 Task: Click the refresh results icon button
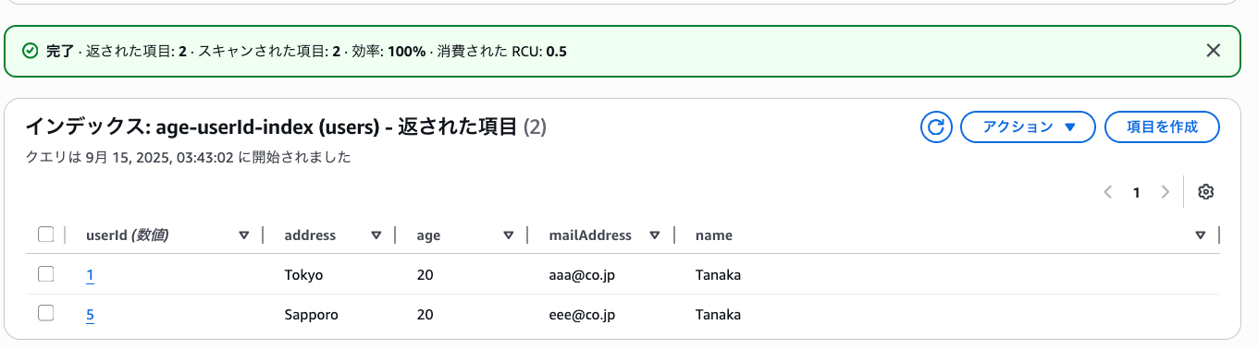coord(936,126)
